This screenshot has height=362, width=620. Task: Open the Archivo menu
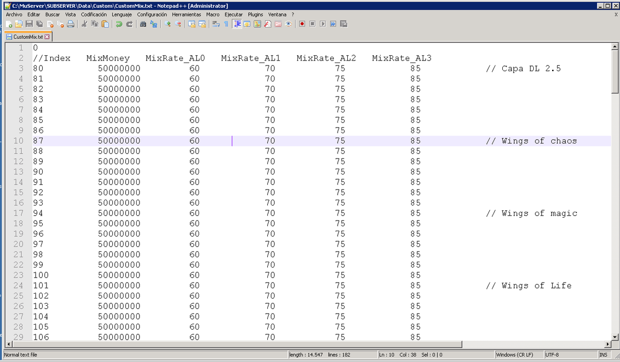(x=14, y=15)
